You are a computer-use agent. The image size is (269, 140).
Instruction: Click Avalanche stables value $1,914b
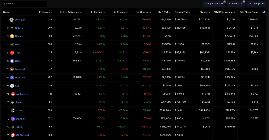coord(206,94)
